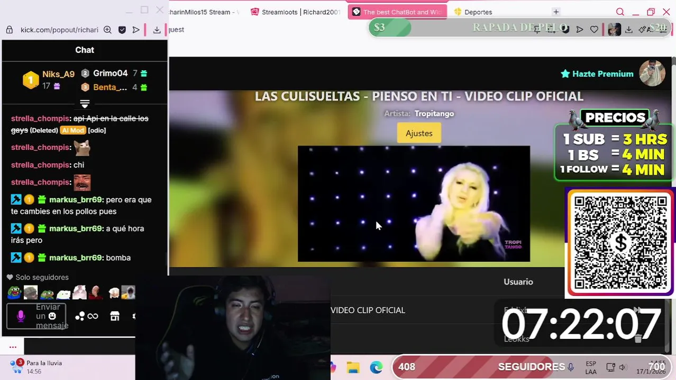Open File Explorer from the taskbar
Image resolution: width=676 pixels, height=380 pixels.
353,367
